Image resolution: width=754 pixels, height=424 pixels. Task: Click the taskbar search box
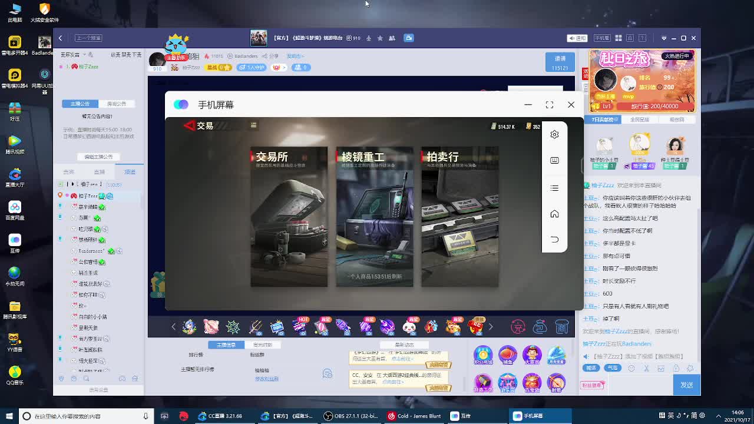coord(85,416)
